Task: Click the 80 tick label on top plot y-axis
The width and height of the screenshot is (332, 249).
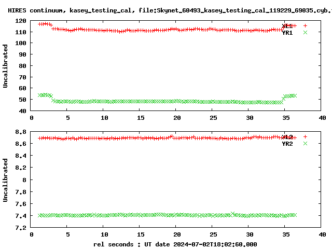Action: (x=22, y=66)
